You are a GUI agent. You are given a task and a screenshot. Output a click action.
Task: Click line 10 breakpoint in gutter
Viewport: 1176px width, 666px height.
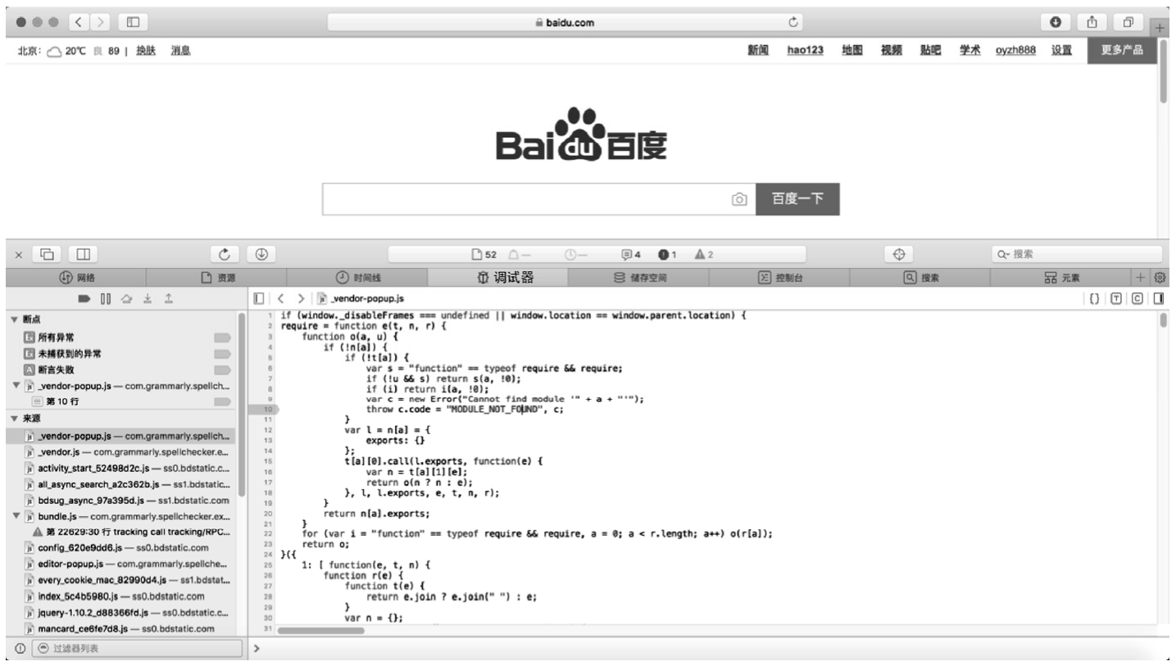coord(267,409)
